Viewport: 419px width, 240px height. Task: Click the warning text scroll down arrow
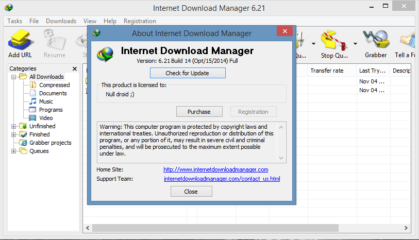(x=281, y=158)
